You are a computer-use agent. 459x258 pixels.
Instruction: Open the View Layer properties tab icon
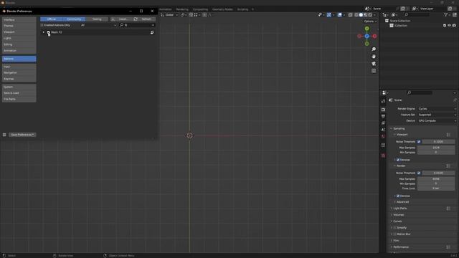383,123
